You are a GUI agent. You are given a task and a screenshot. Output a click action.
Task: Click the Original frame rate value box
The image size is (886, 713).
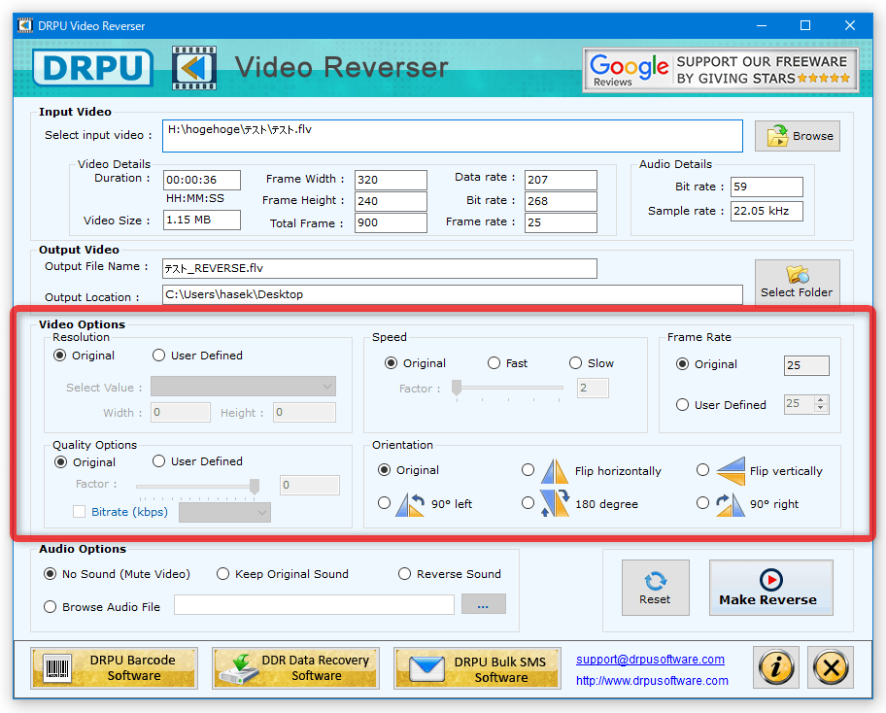coord(806,365)
